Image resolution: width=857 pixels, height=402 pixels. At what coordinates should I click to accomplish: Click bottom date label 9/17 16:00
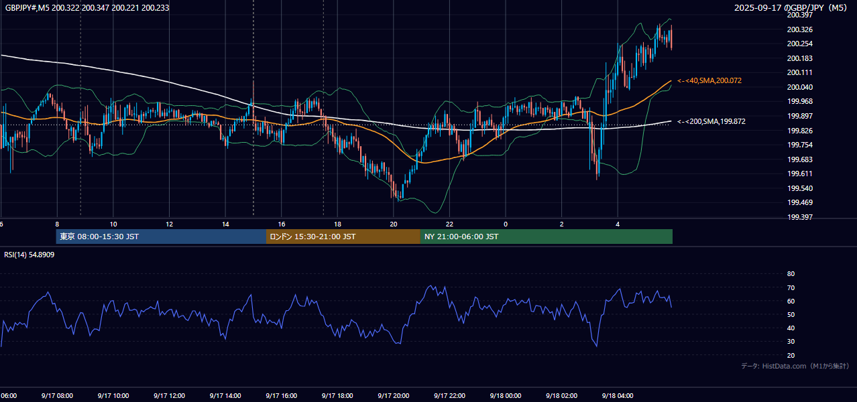281,396
